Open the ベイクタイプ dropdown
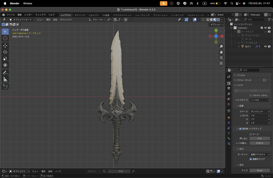 coord(259,100)
